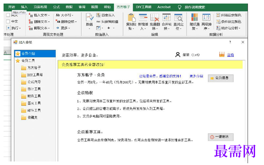Click the 已经是会员 thank-you link
The height and width of the screenshot is (165, 264).
click(x=160, y=76)
